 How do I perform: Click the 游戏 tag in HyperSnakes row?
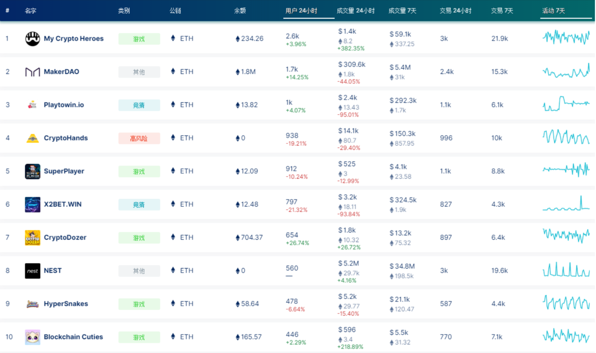(x=139, y=304)
